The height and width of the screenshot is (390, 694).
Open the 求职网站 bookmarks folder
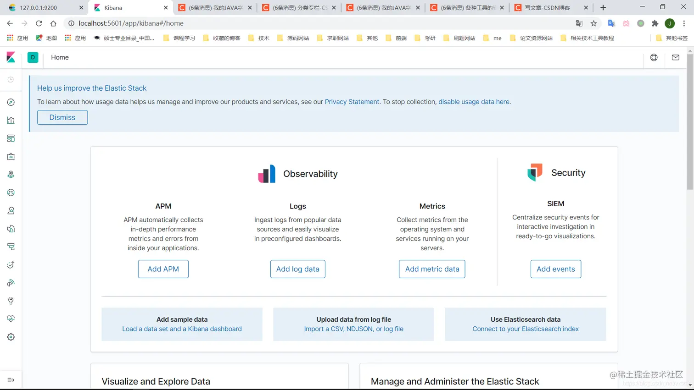(x=333, y=38)
